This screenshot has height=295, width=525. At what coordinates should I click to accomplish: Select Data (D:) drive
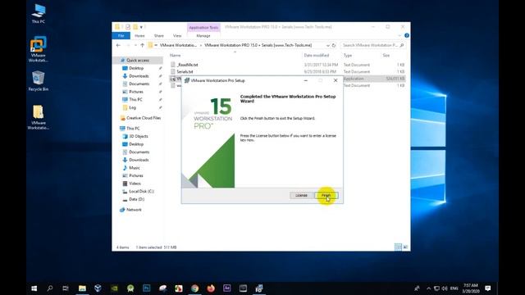pos(137,199)
